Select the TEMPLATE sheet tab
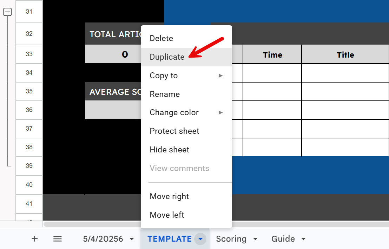The height and width of the screenshot is (249, 389). 170,239
